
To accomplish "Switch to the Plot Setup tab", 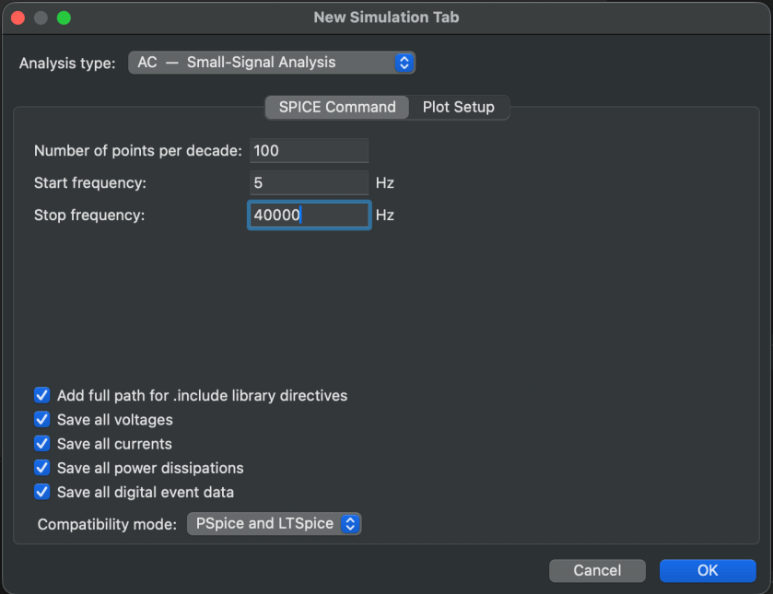I will (x=458, y=107).
